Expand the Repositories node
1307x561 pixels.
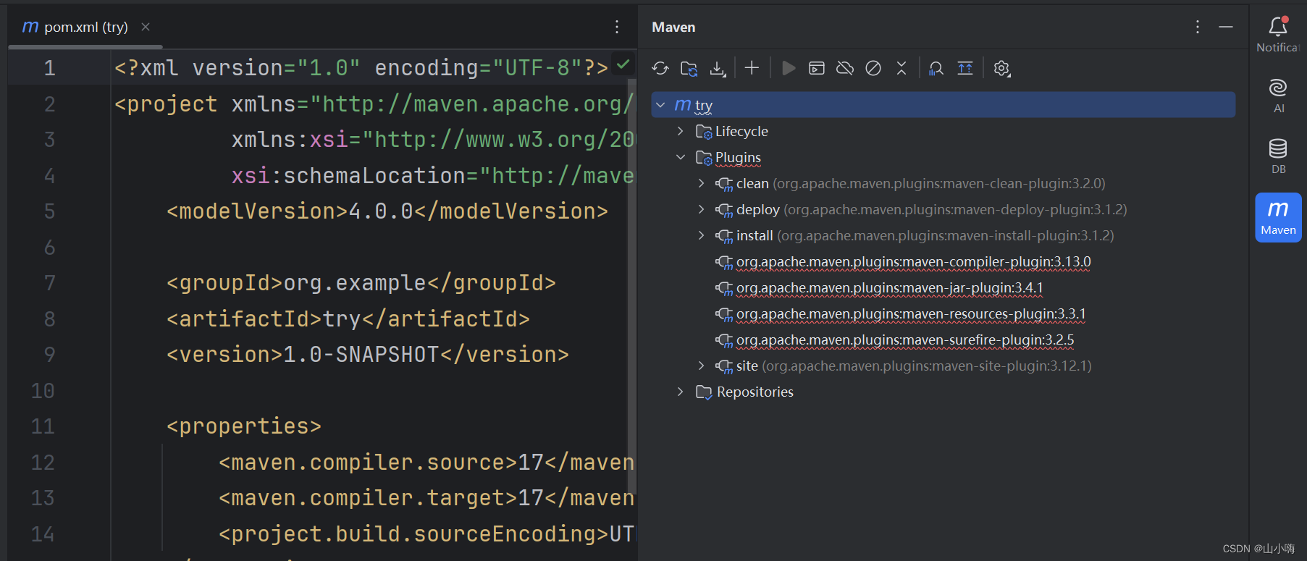pyautogui.click(x=680, y=392)
